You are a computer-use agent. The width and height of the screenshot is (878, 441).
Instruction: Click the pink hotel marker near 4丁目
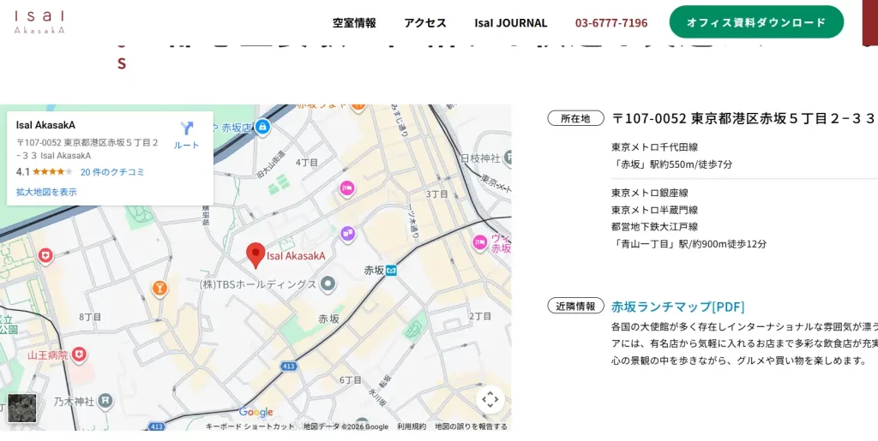pyautogui.click(x=347, y=189)
